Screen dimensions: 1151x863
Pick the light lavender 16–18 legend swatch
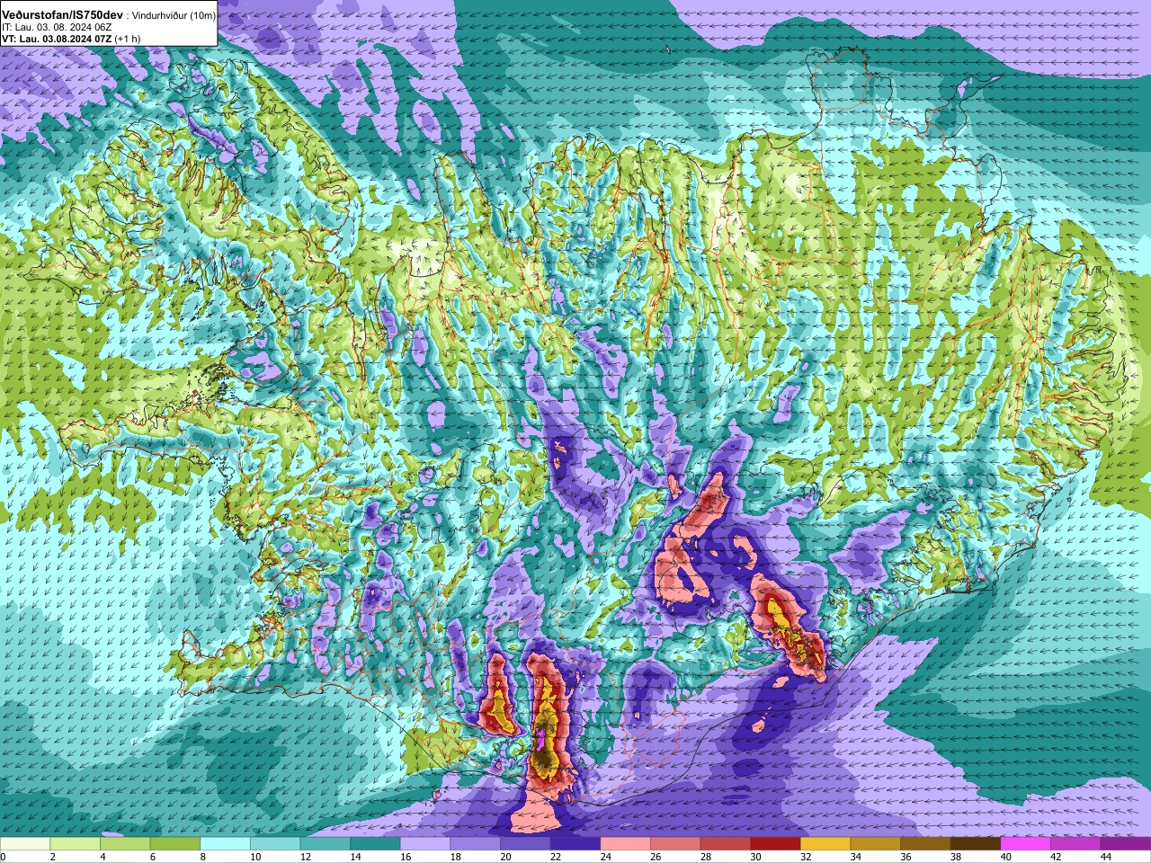tap(425, 844)
